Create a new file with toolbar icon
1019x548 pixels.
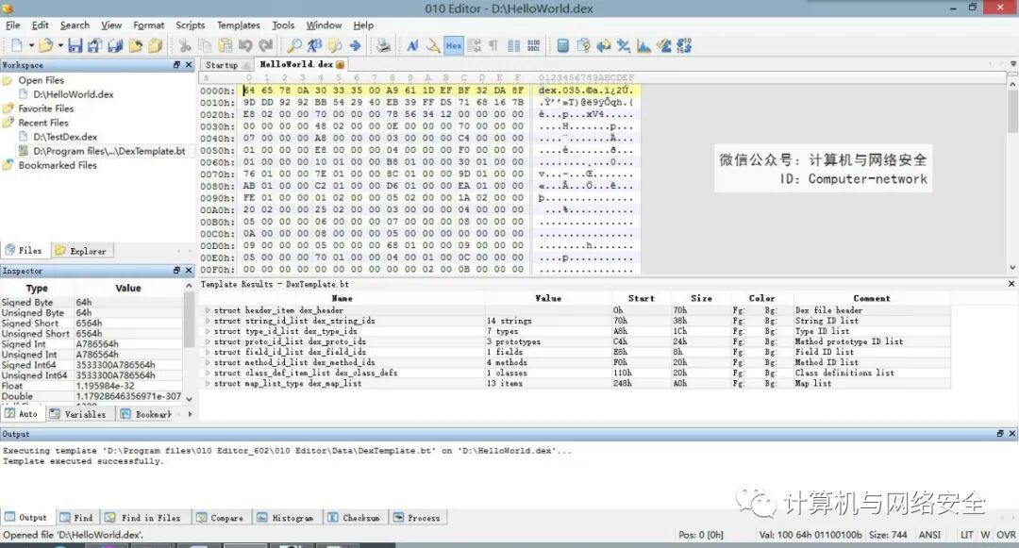17,45
